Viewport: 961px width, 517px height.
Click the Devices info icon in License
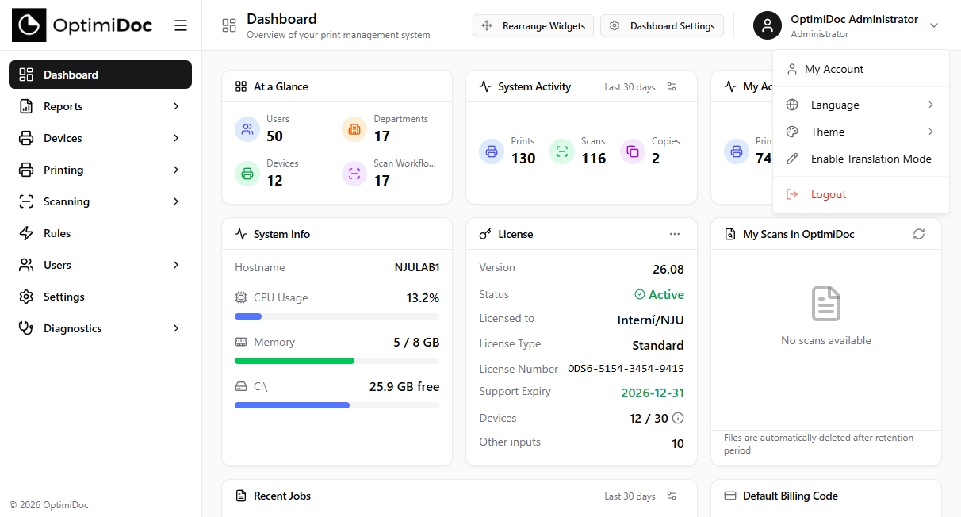point(678,418)
